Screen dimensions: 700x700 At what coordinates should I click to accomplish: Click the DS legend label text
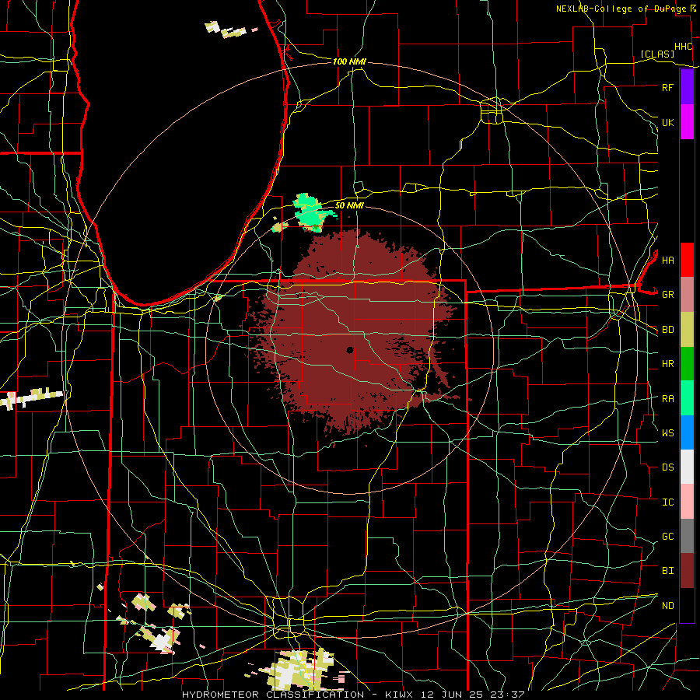coord(667,467)
